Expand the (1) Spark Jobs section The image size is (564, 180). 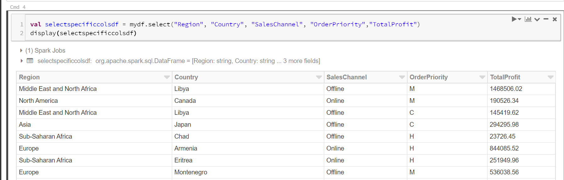[x=21, y=50]
